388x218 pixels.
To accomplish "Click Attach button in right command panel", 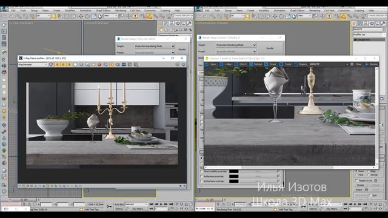I will tap(359, 190).
